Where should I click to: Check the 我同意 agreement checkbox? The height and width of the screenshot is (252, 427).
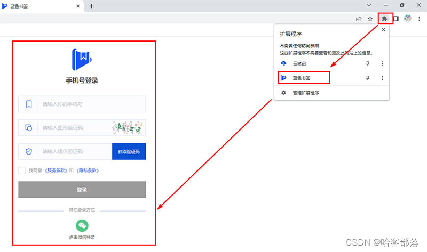[x=22, y=170]
